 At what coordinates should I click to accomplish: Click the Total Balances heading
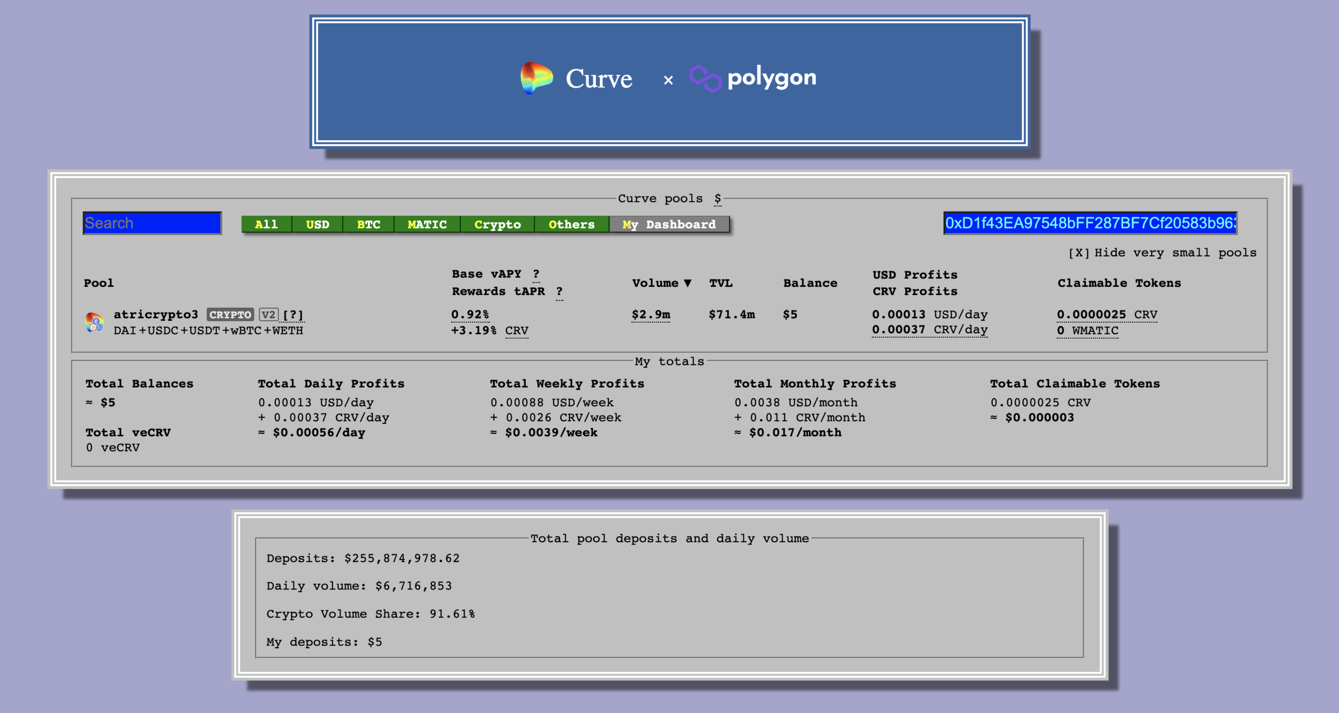140,384
